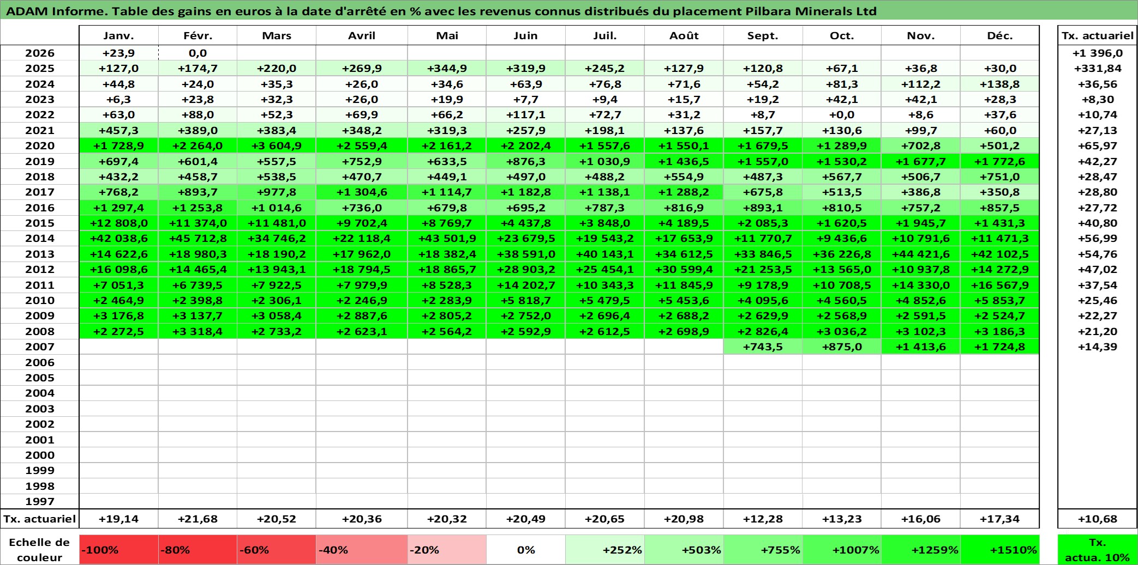Image resolution: width=1138 pixels, height=565 pixels.
Task: Select the 2014 row label
Action: point(40,238)
